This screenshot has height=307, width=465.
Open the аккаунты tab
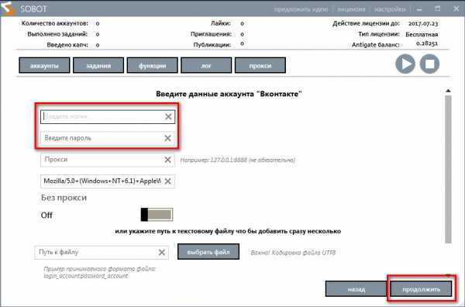(44, 65)
